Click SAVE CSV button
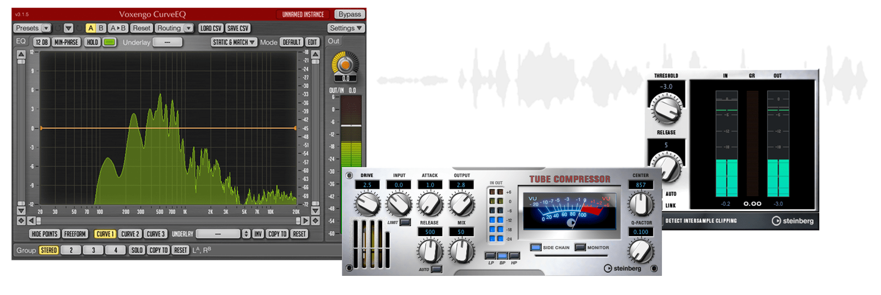 pos(238,28)
